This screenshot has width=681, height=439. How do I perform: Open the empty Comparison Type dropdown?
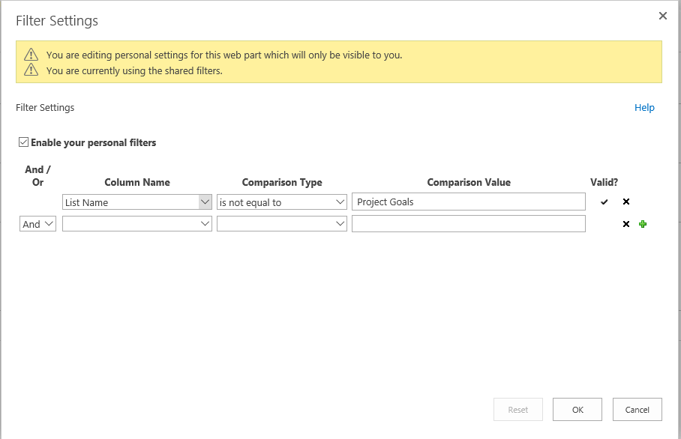(281, 224)
